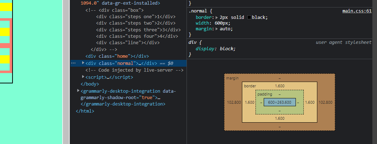Select the div class="home" element

(117, 56)
